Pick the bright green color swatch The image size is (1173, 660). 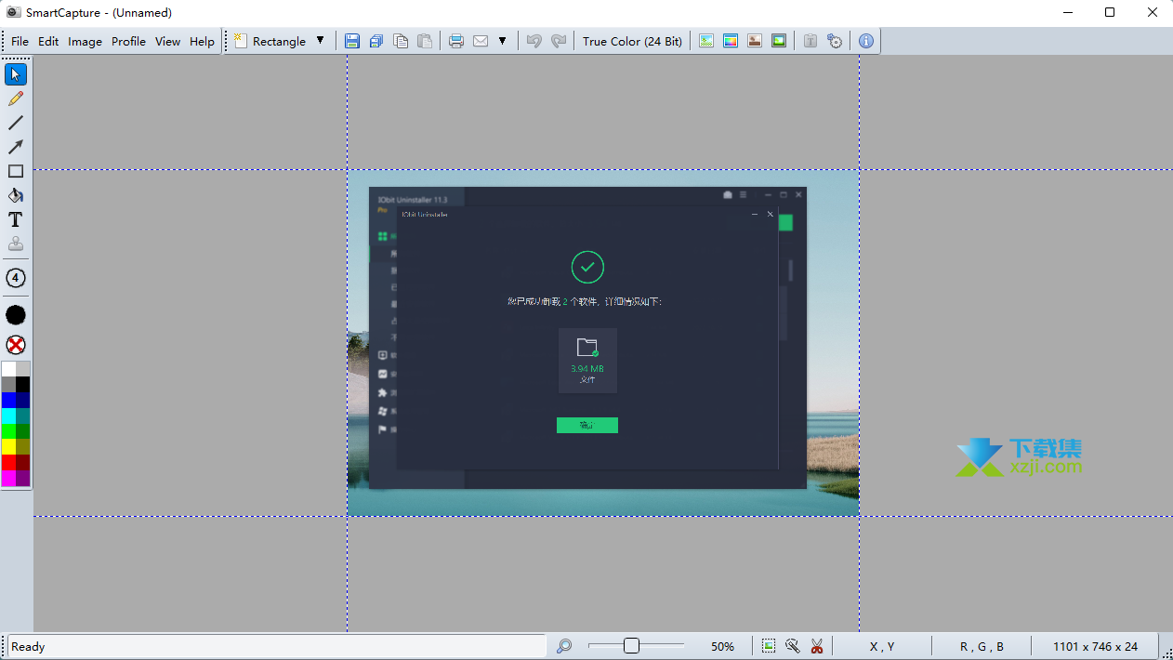point(8,431)
